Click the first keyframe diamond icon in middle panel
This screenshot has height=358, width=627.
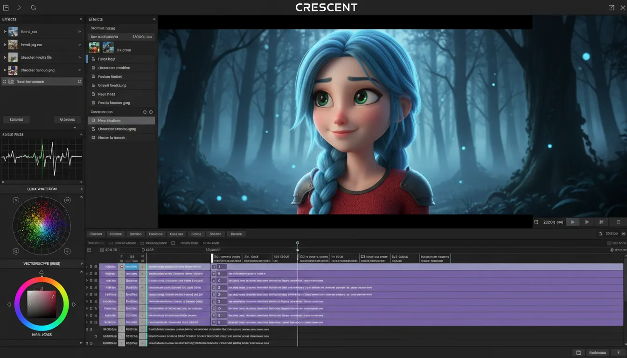(x=145, y=112)
